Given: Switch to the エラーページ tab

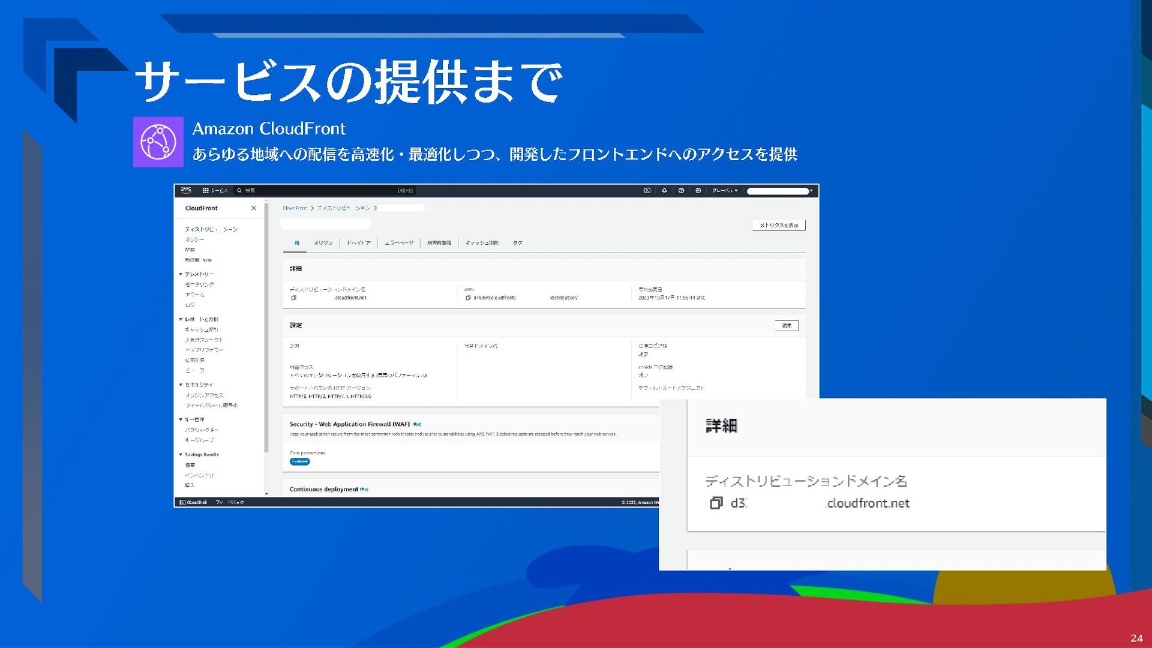Looking at the screenshot, I should pyautogui.click(x=399, y=243).
